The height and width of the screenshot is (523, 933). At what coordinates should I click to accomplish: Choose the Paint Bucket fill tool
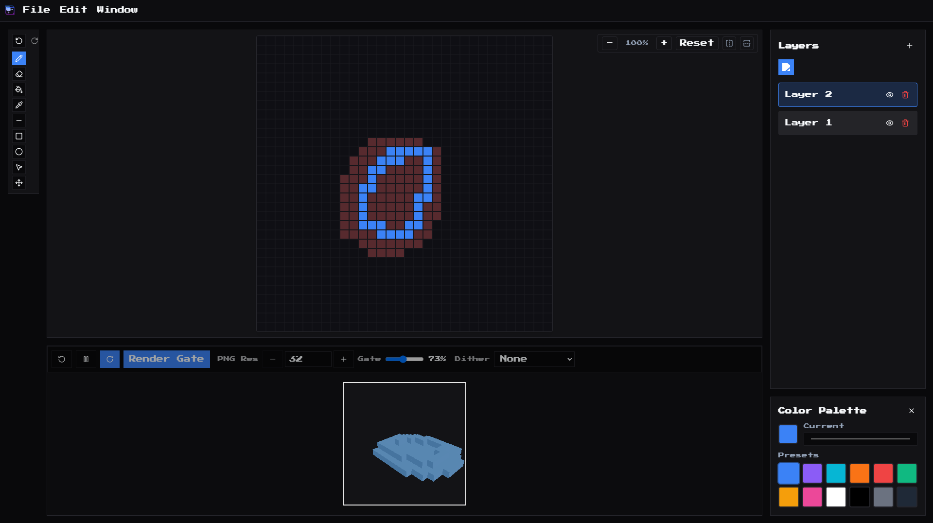point(19,89)
